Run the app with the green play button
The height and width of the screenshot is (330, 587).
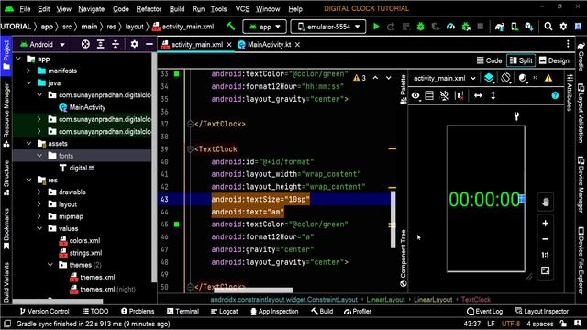pyautogui.click(x=376, y=27)
